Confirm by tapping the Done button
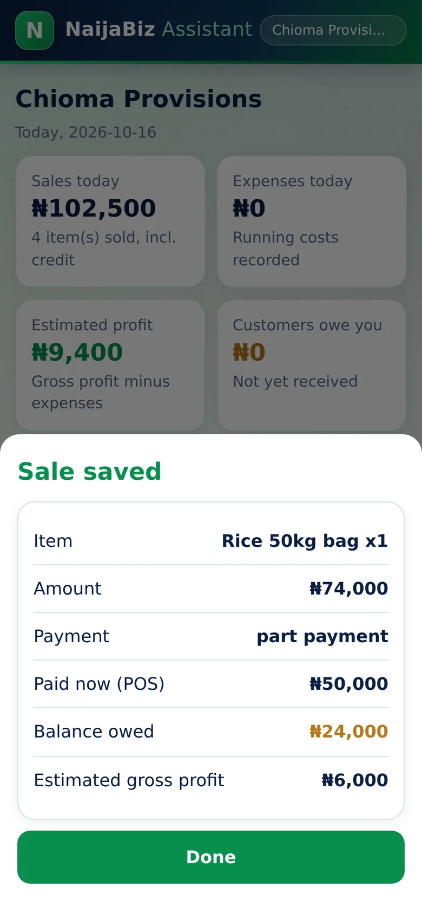Screen dimensions: 422x914 (211, 857)
